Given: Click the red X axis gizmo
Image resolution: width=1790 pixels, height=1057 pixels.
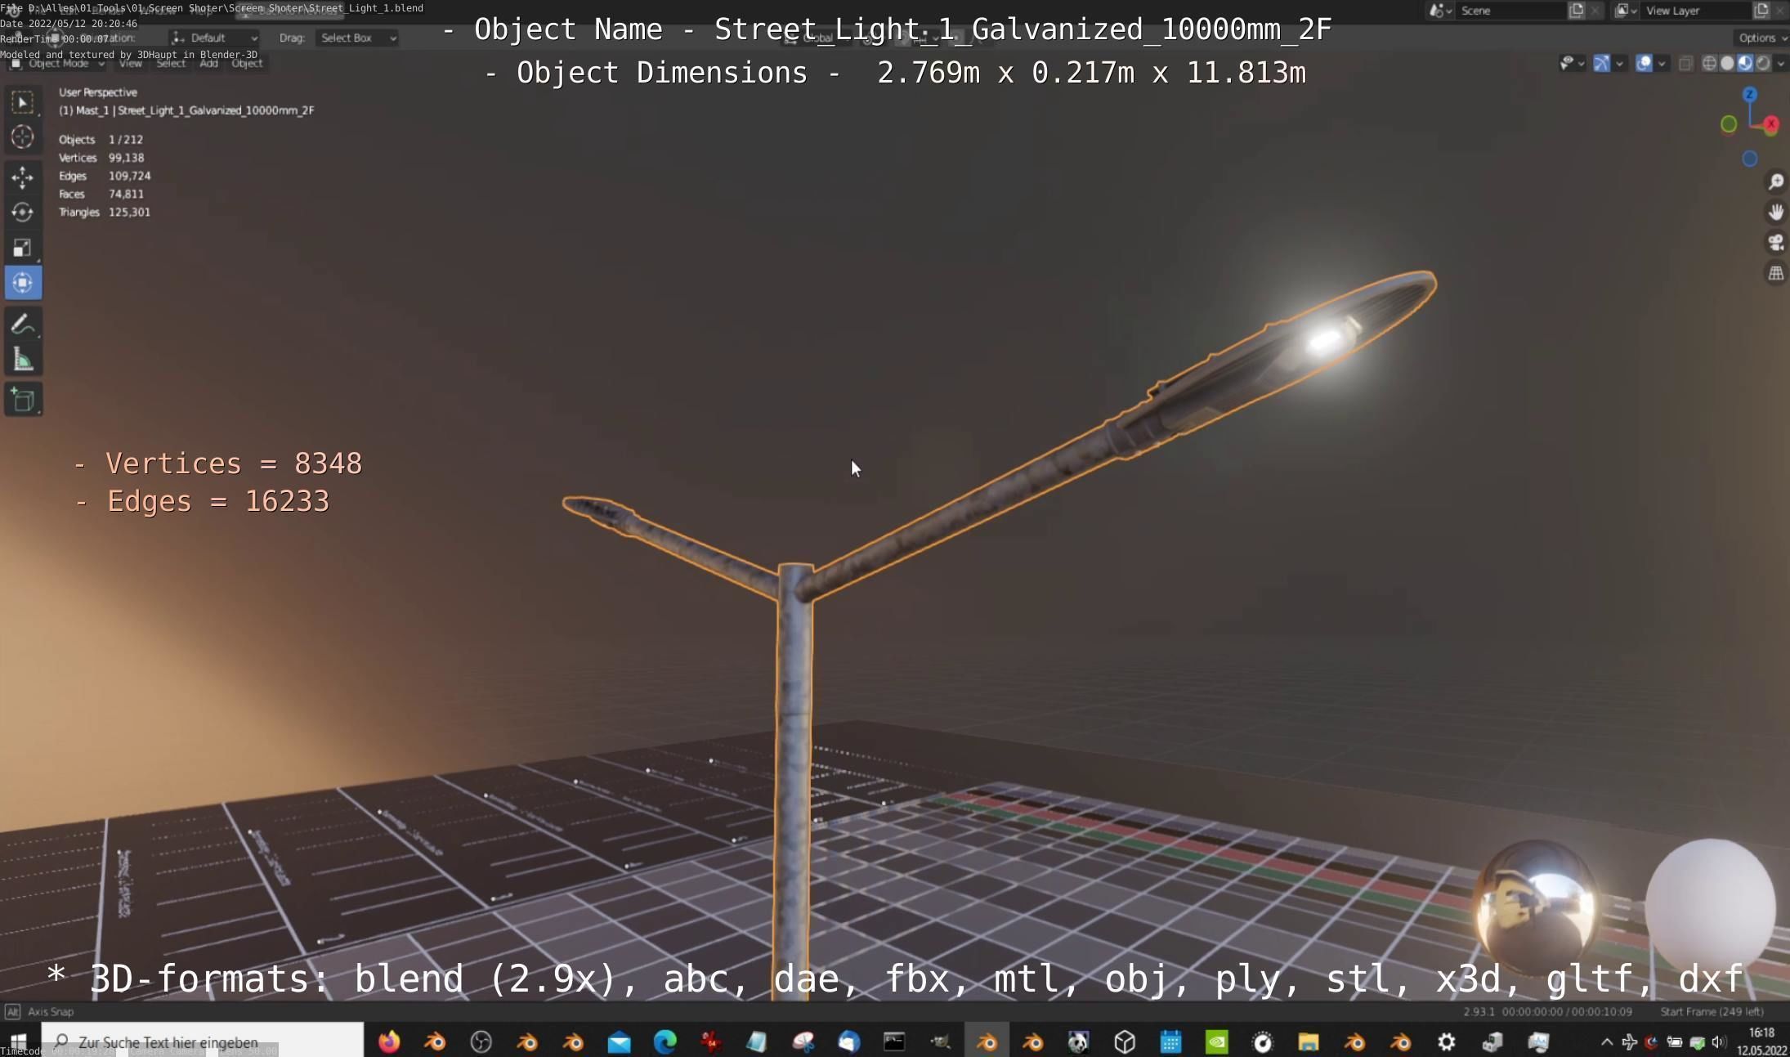Looking at the screenshot, I should click(1770, 123).
